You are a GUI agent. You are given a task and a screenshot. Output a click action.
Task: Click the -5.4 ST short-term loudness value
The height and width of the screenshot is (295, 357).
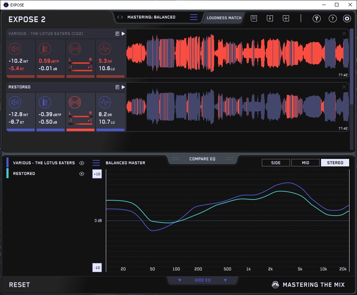(x=16, y=68)
